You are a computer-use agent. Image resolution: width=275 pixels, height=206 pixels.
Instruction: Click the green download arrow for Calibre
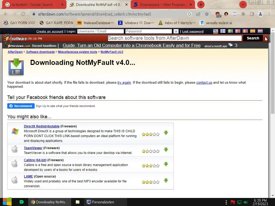166,164
